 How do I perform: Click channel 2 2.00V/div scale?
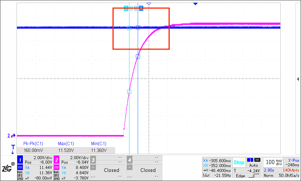click(79, 158)
